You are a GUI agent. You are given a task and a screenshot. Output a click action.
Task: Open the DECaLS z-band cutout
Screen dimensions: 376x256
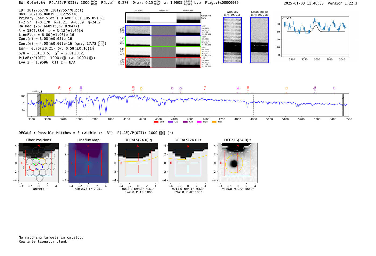click(238, 163)
